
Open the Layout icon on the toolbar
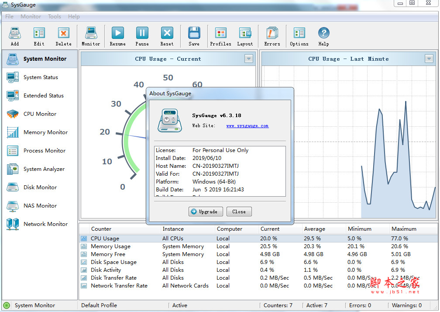coord(245,36)
